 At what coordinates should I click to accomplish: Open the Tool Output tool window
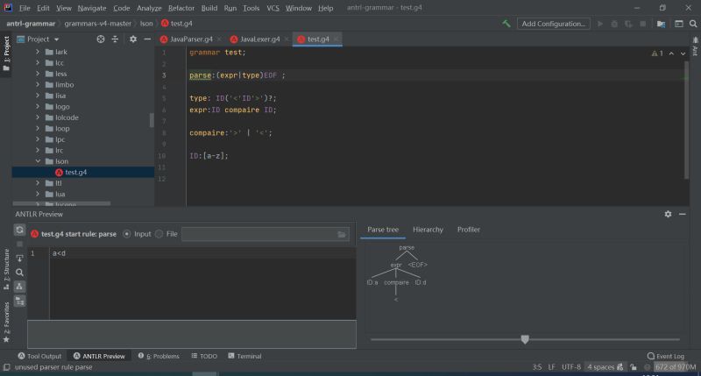(x=39, y=356)
